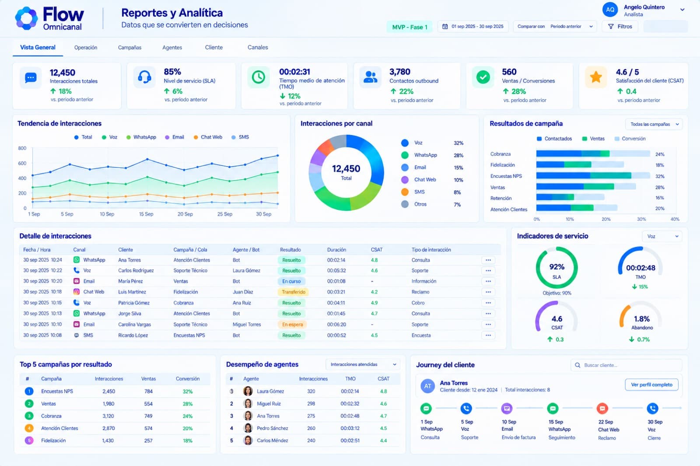This screenshot has height=466, width=700.
Task: Click the checkmark icon for Ventas / Conversiones
Action: pos(483,77)
